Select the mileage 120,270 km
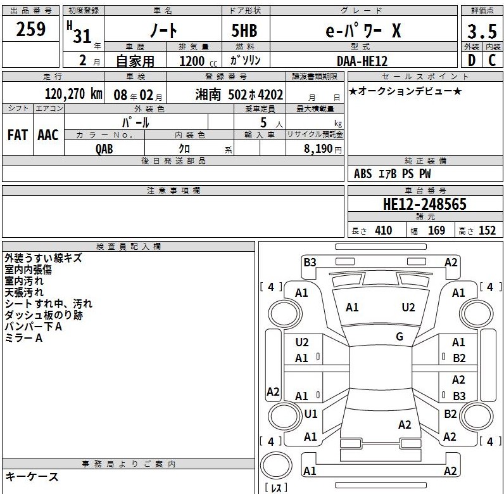Image resolution: width=504 pixels, height=494 pixels. tap(73, 94)
